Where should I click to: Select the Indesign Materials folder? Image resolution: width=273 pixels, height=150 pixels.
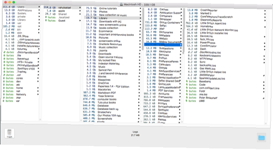tap(112, 64)
